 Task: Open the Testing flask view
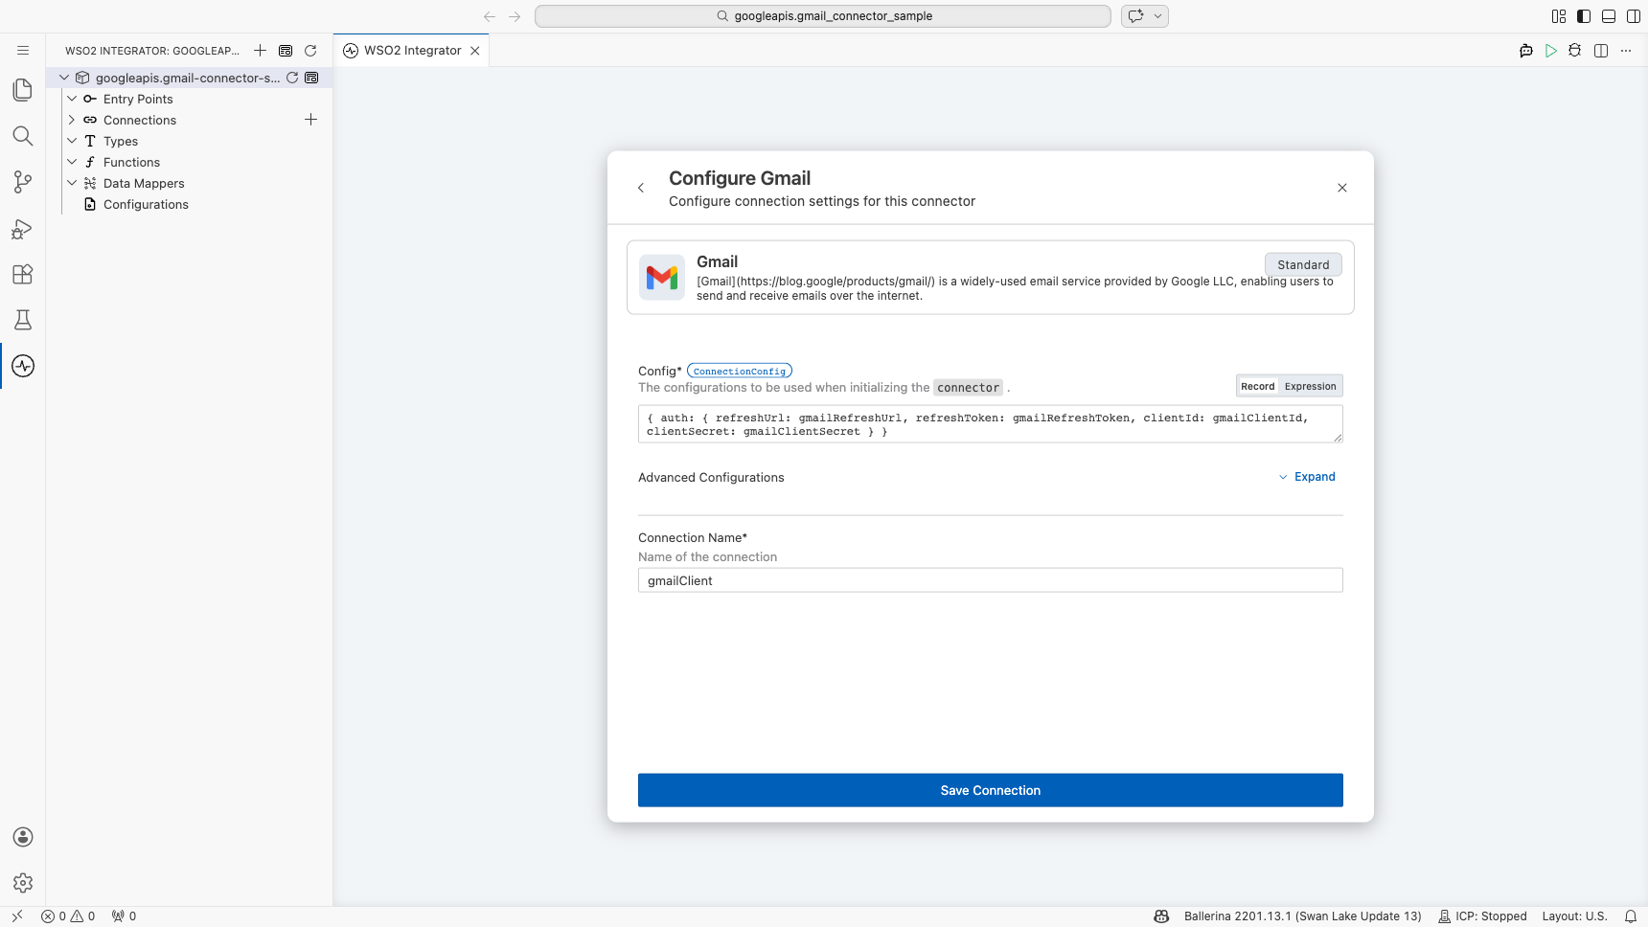pos(23,320)
